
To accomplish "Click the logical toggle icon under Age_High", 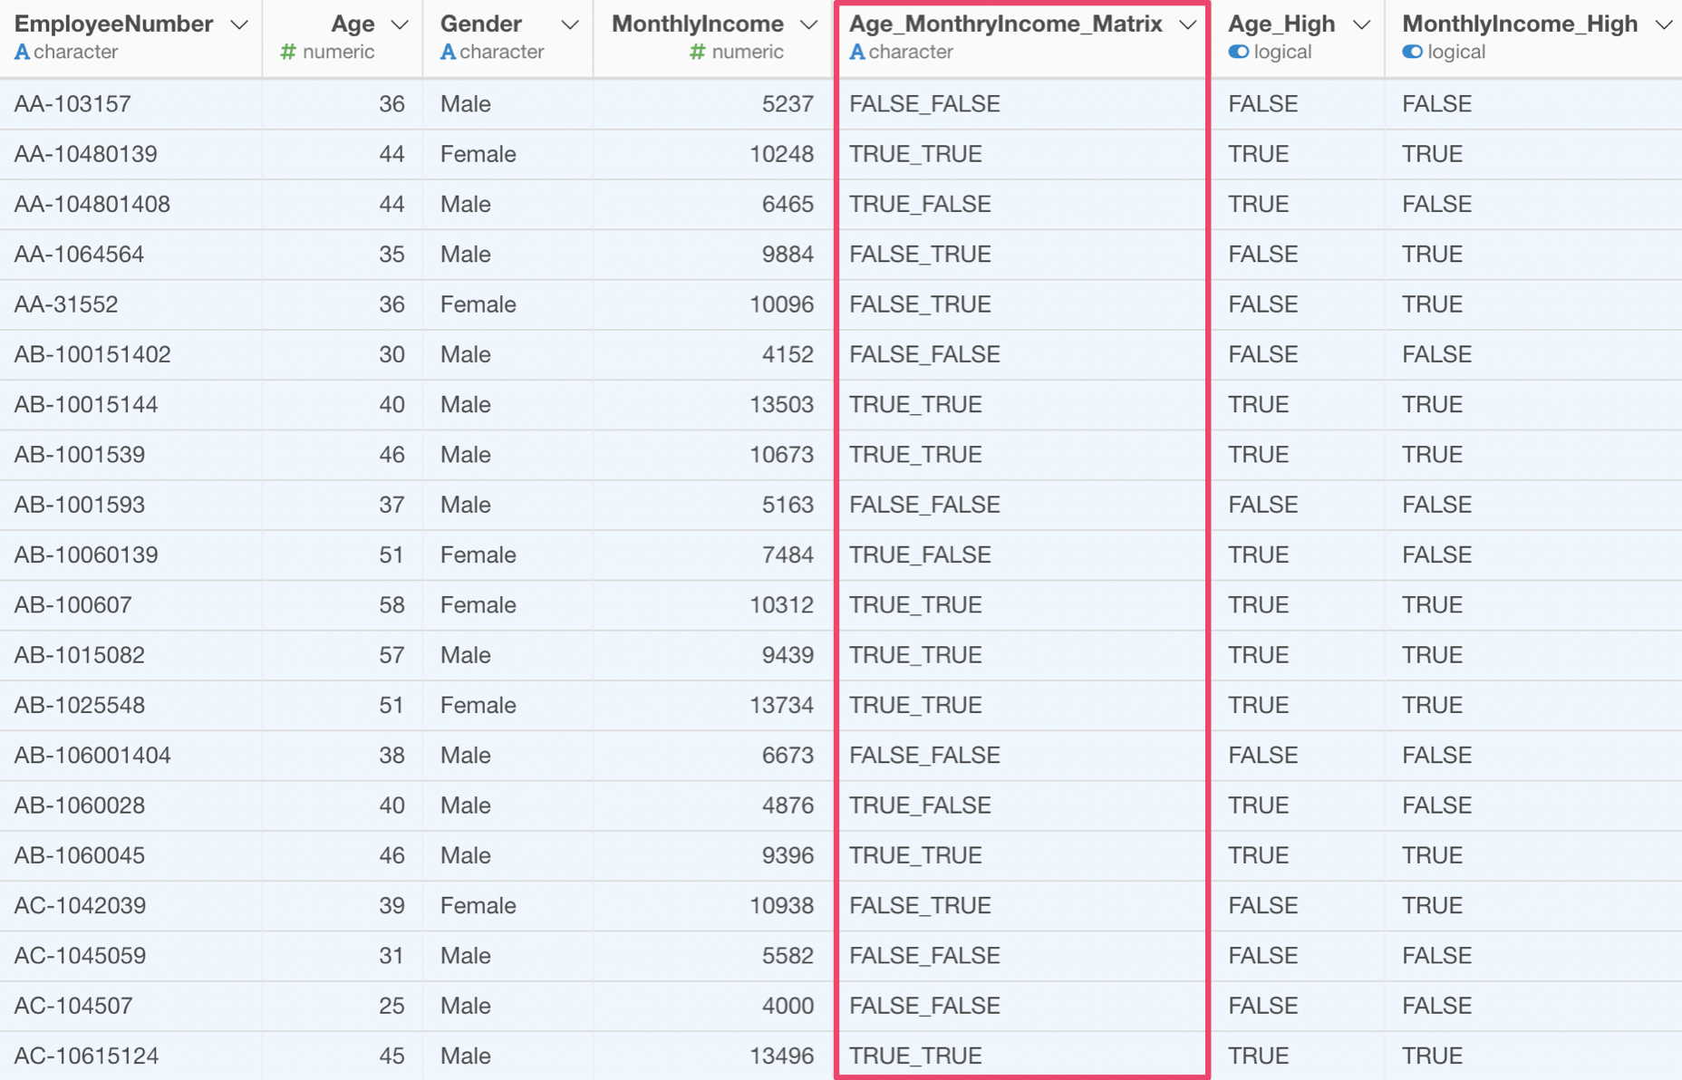I will [1238, 53].
